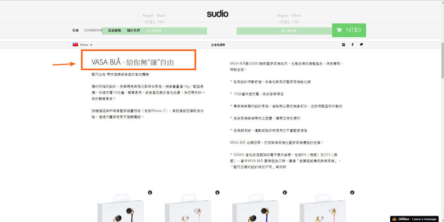Viewport: 444px width, 222px height.
Task: Click the sudio logo
Action: [218, 13]
